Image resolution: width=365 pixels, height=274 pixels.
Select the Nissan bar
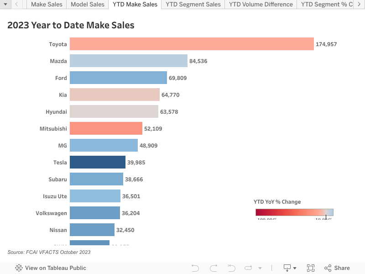pyautogui.click(x=92, y=230)
